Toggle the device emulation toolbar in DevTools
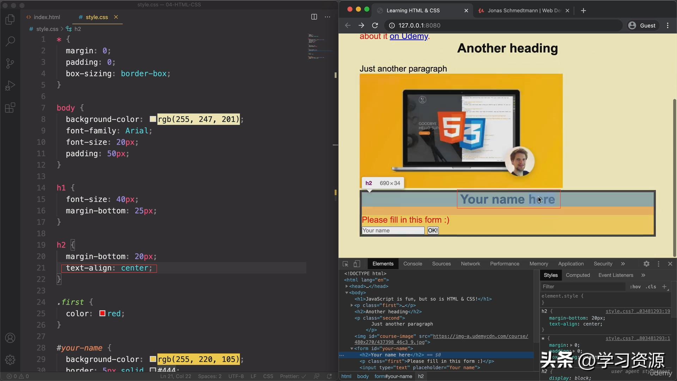 pos(357,264)
